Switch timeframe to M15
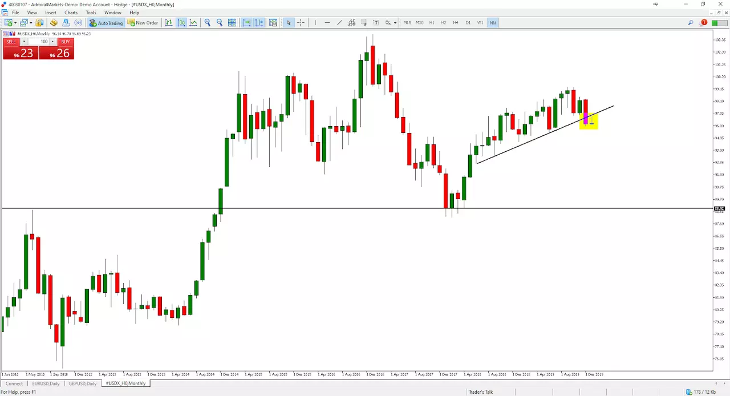Screen dimensions: 730x396 tap(407, 23)
